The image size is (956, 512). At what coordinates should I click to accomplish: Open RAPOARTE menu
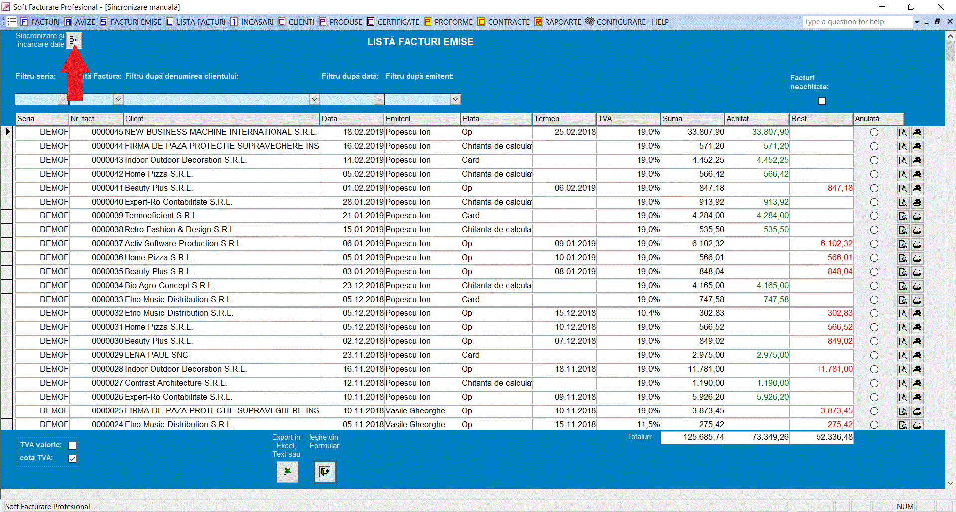click(557, 22)
